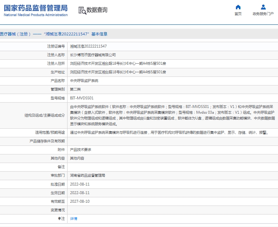The height and width of the screenshot is (227, 278).
Task: Click the page title 湘械注准20222211547 基本信息
Action: click(x=54, y=34)
